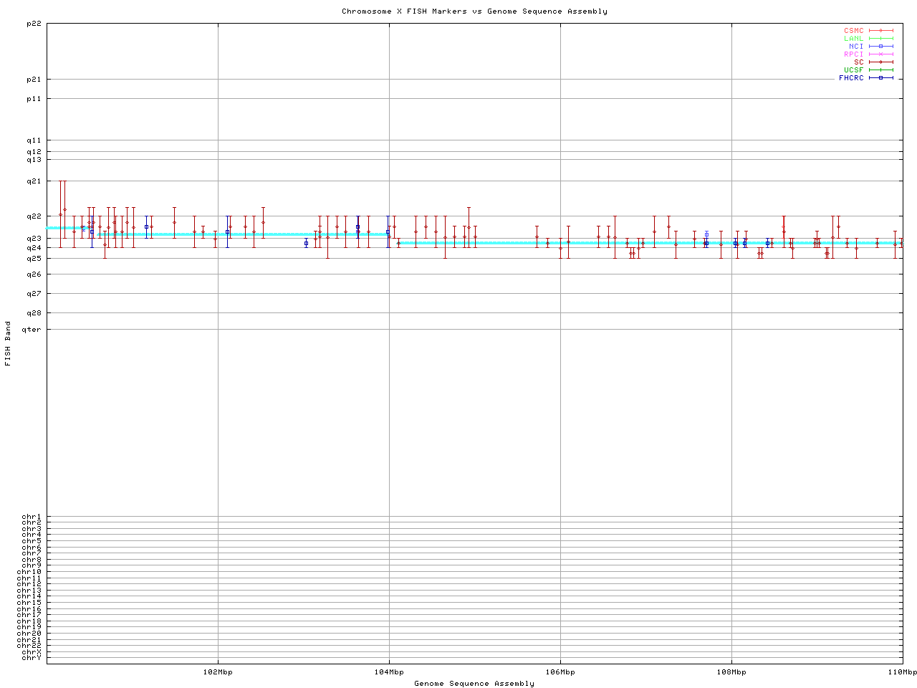Click the CSMC legend line marker
The width and height of the screenshot is (917, 688).
880,31
